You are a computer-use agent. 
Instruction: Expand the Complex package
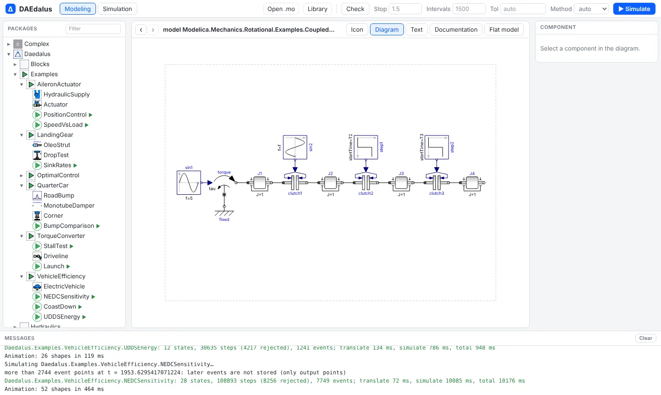9,44
